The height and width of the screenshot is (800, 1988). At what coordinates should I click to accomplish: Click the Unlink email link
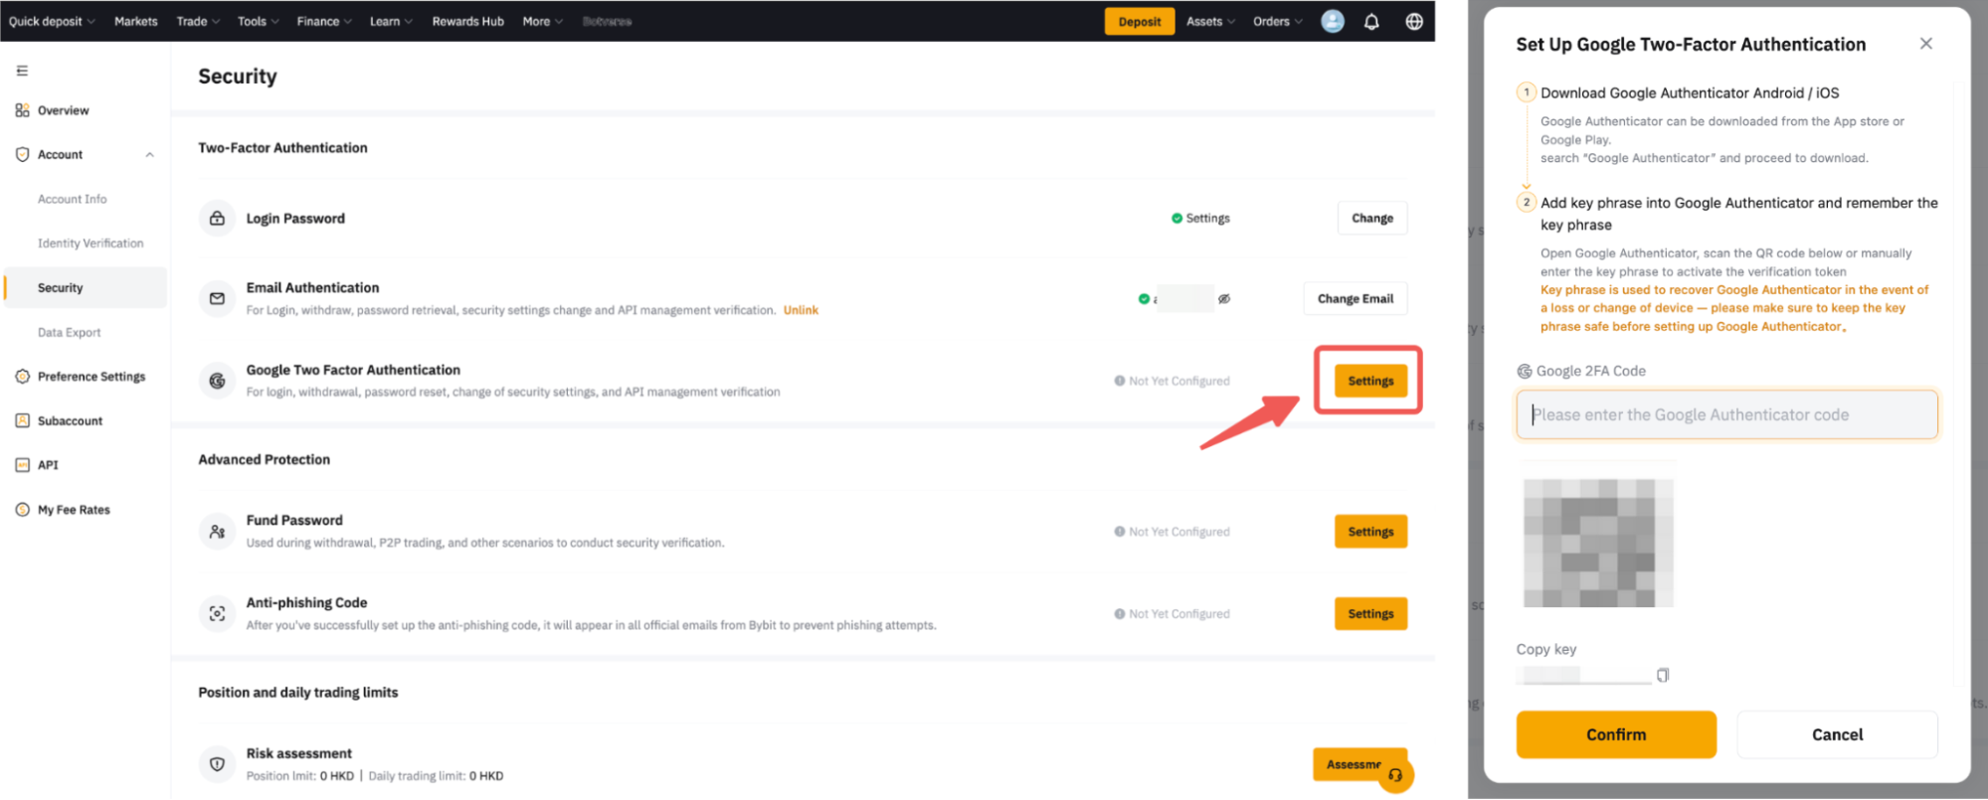click(801, 310)
